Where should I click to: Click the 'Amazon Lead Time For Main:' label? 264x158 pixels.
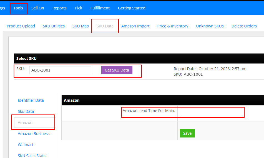[x=149, y=111]
